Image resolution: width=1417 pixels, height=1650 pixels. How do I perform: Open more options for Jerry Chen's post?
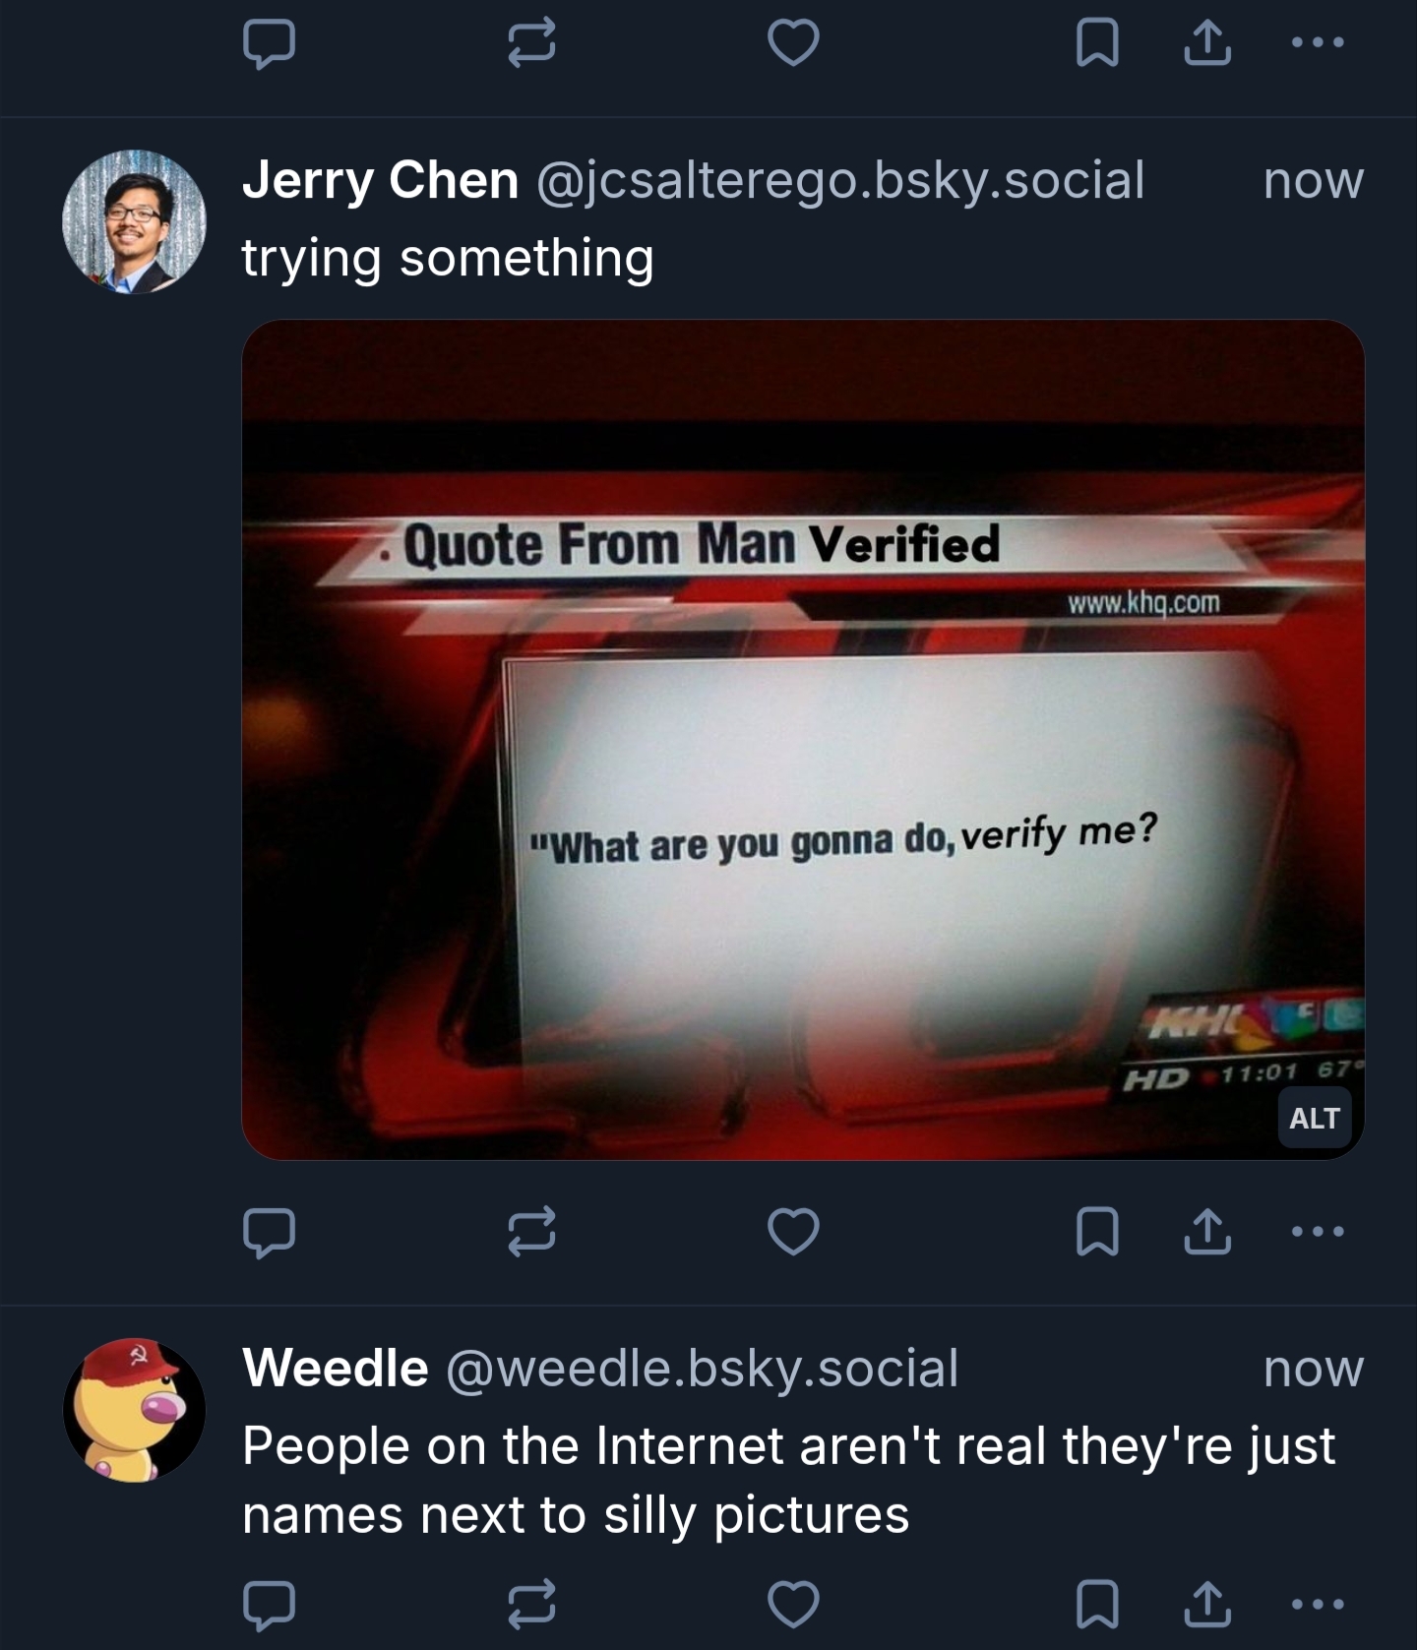pos(1317,1232)
